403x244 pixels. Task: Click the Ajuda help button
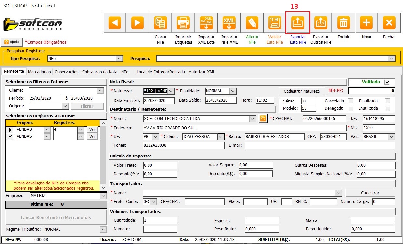12,42
